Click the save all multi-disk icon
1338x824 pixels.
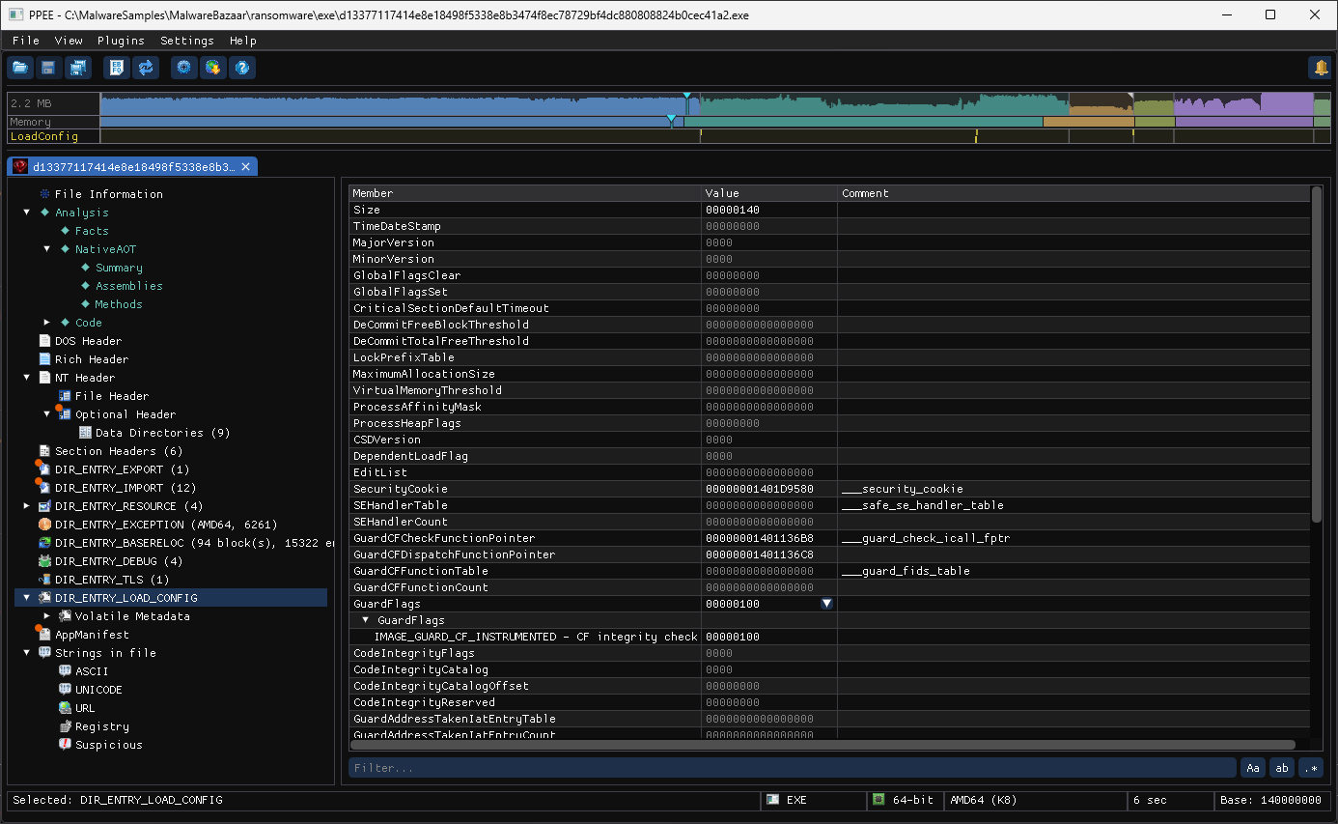pos(77,68)
